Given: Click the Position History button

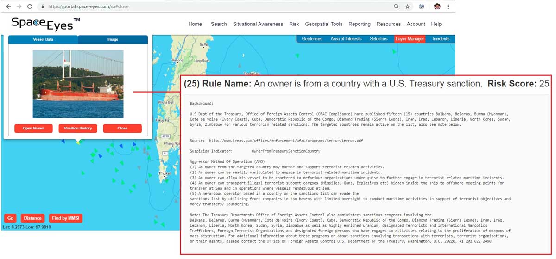Looking at the screenshot, I should pos(78,128).
